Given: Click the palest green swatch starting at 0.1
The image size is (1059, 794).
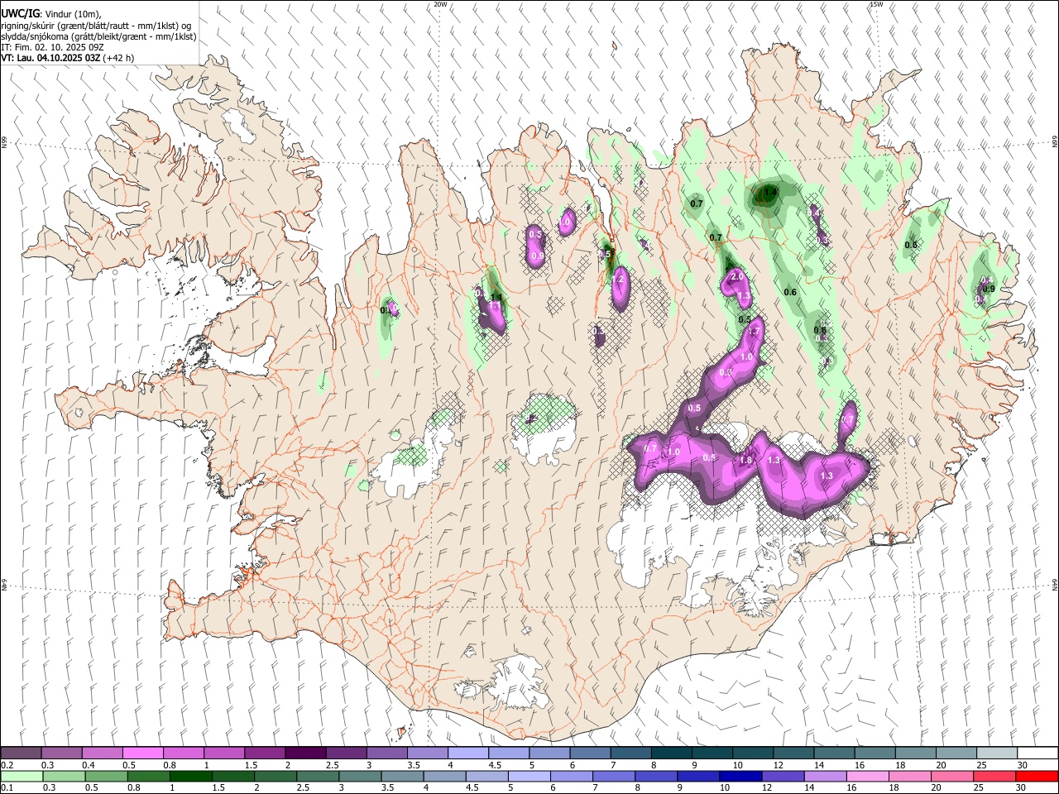Looking at the screenshot, I should coord(22,776).
